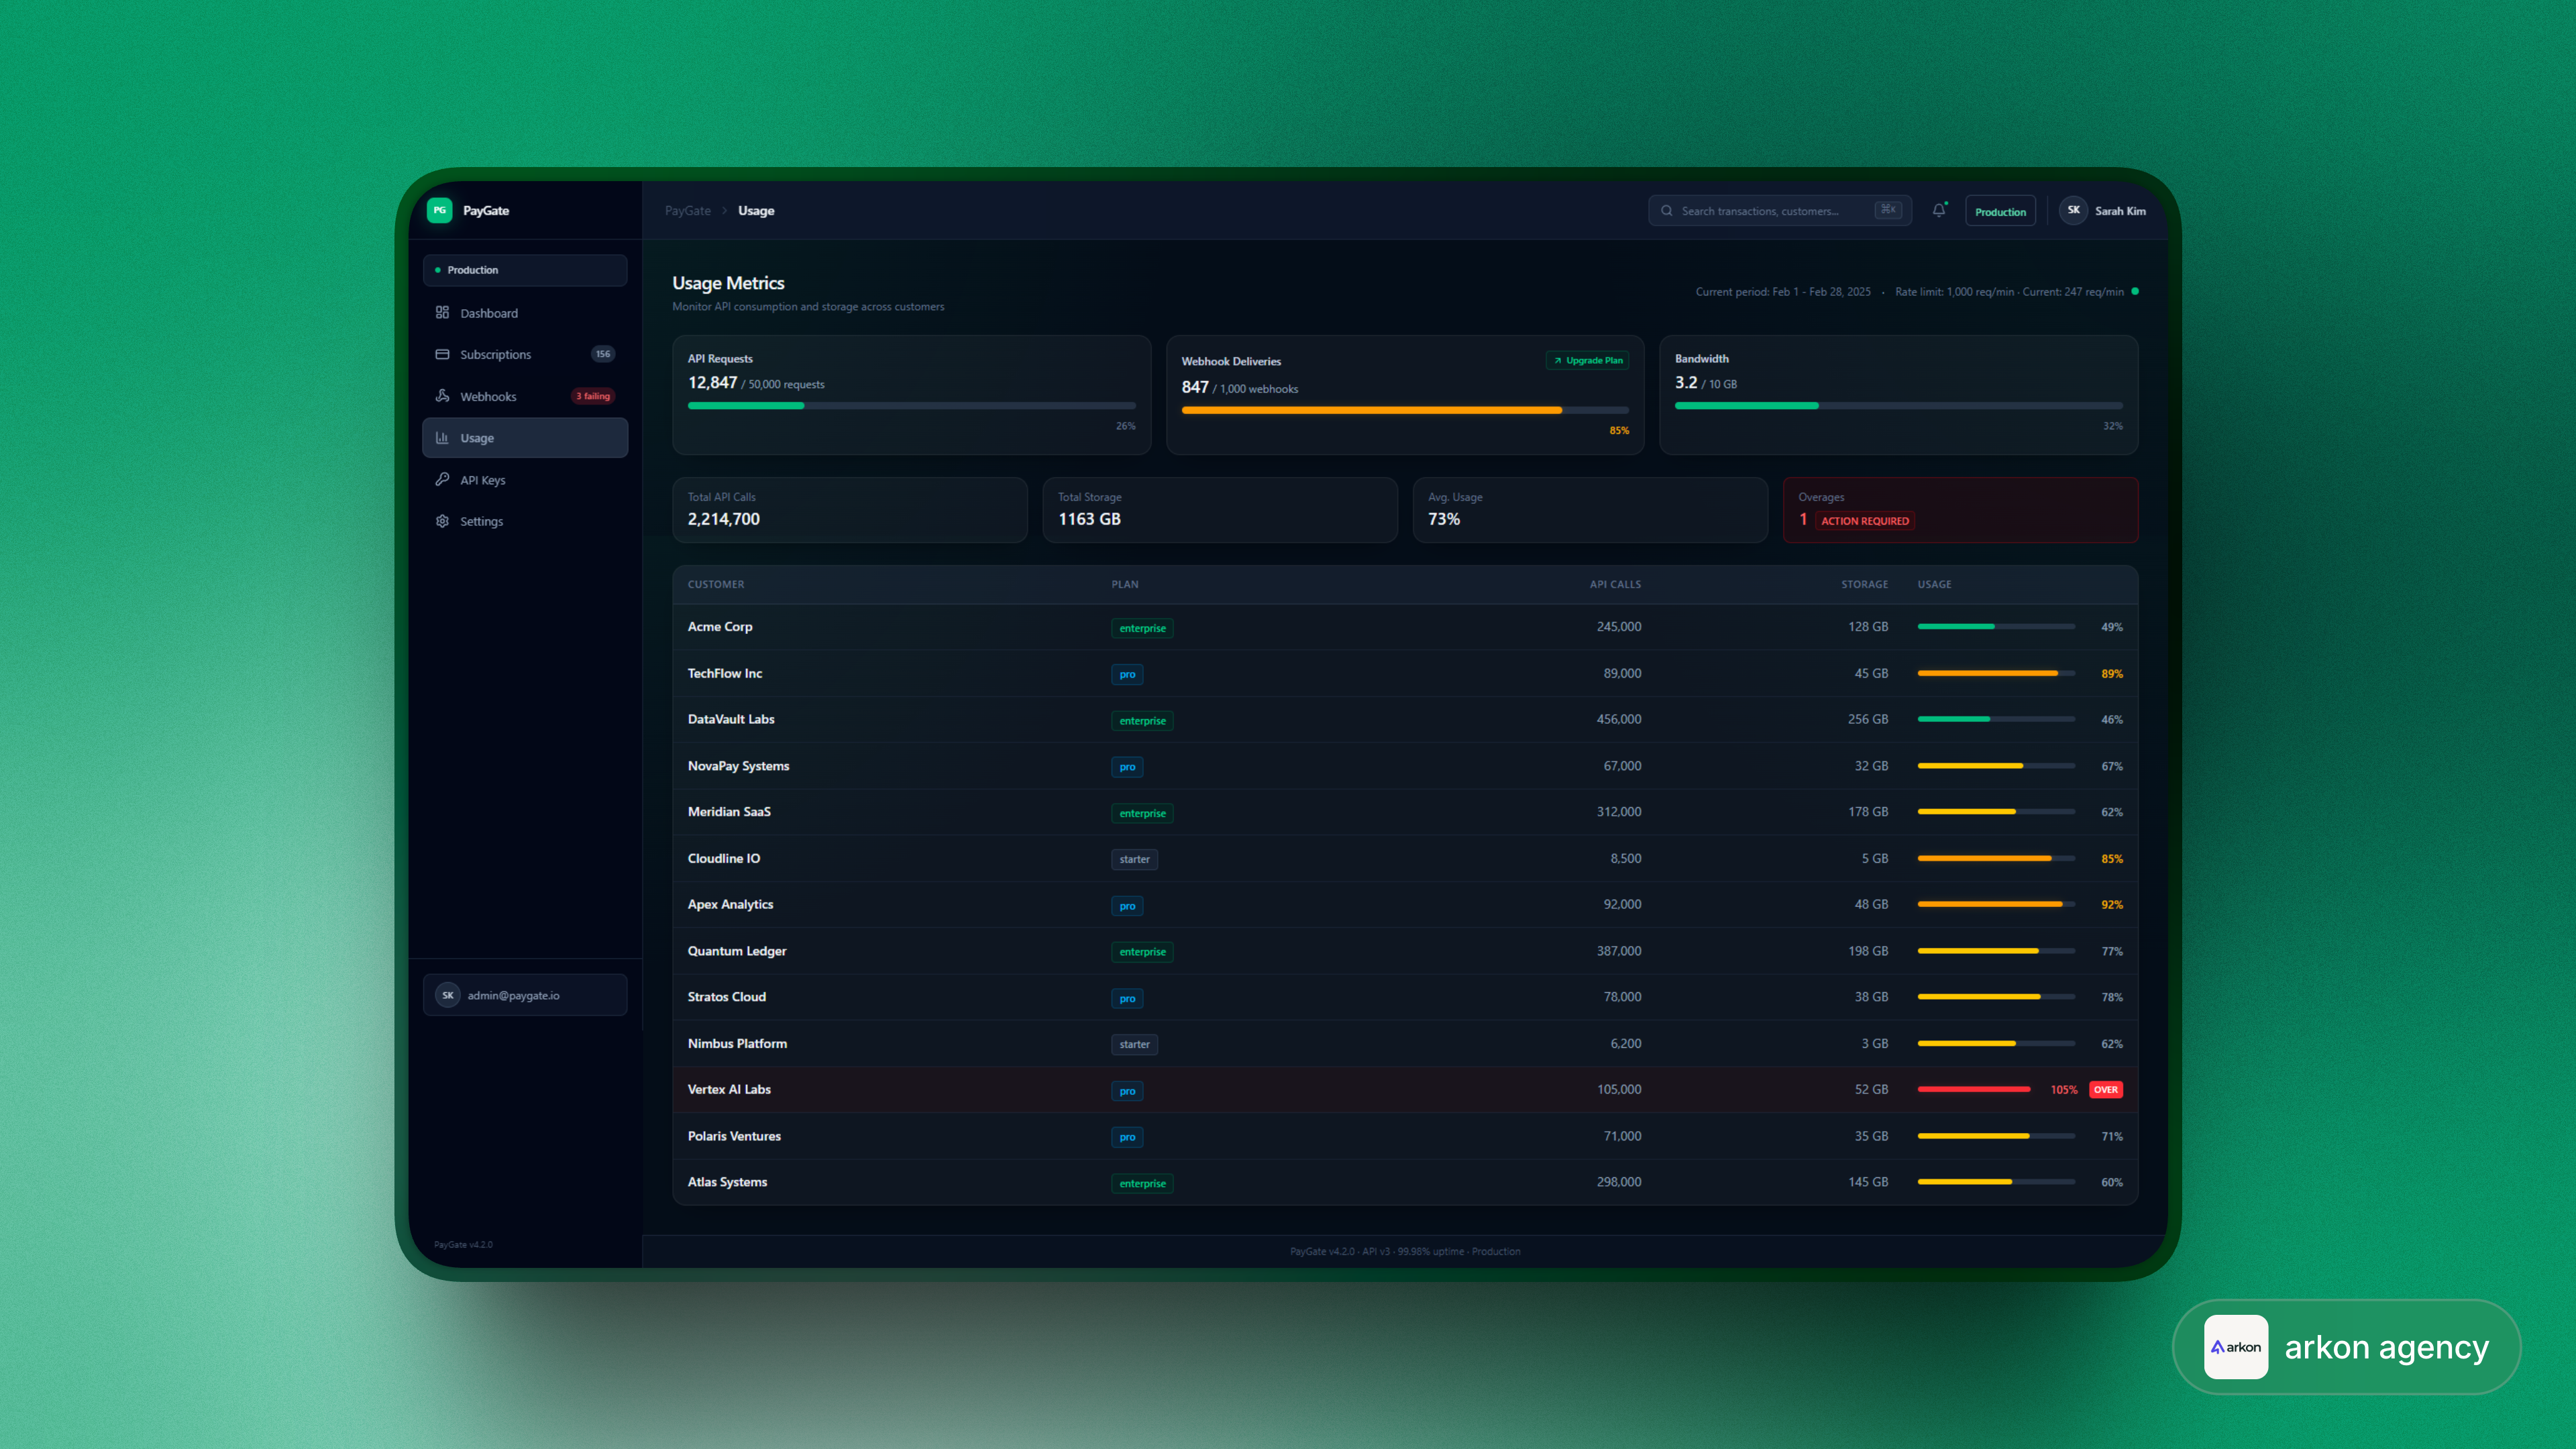The width and height of the screenshot is (2576, 1449).
Task: Open notifications bell icon
Action: pos(1939,210)
